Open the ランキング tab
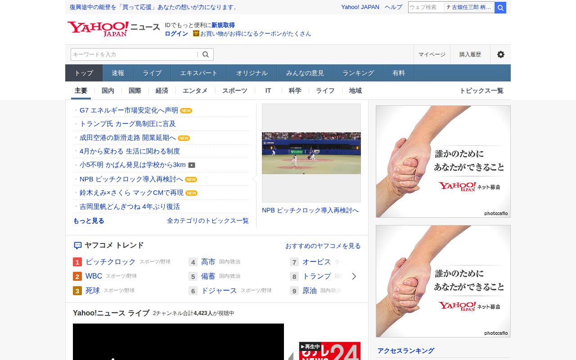Screen dimensions: 576x360 tap(358, 73)
